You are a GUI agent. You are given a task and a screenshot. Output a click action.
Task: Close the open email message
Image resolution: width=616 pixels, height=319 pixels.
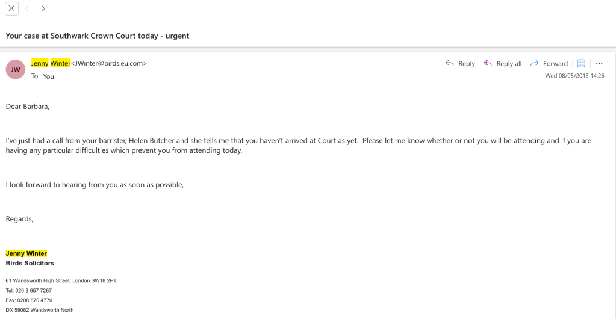(x=11, y=8)
